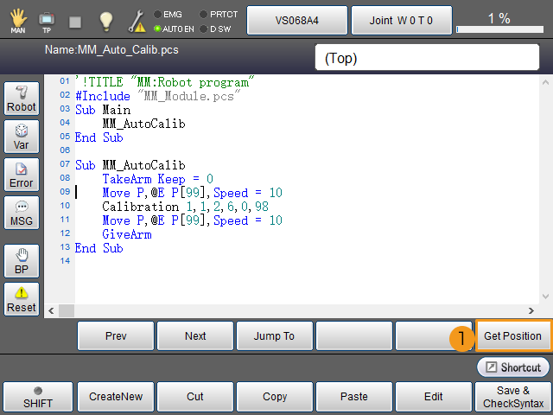Click the gray stop square icon
The height and width of the screenshot is (415, 553).
(76, 20)
